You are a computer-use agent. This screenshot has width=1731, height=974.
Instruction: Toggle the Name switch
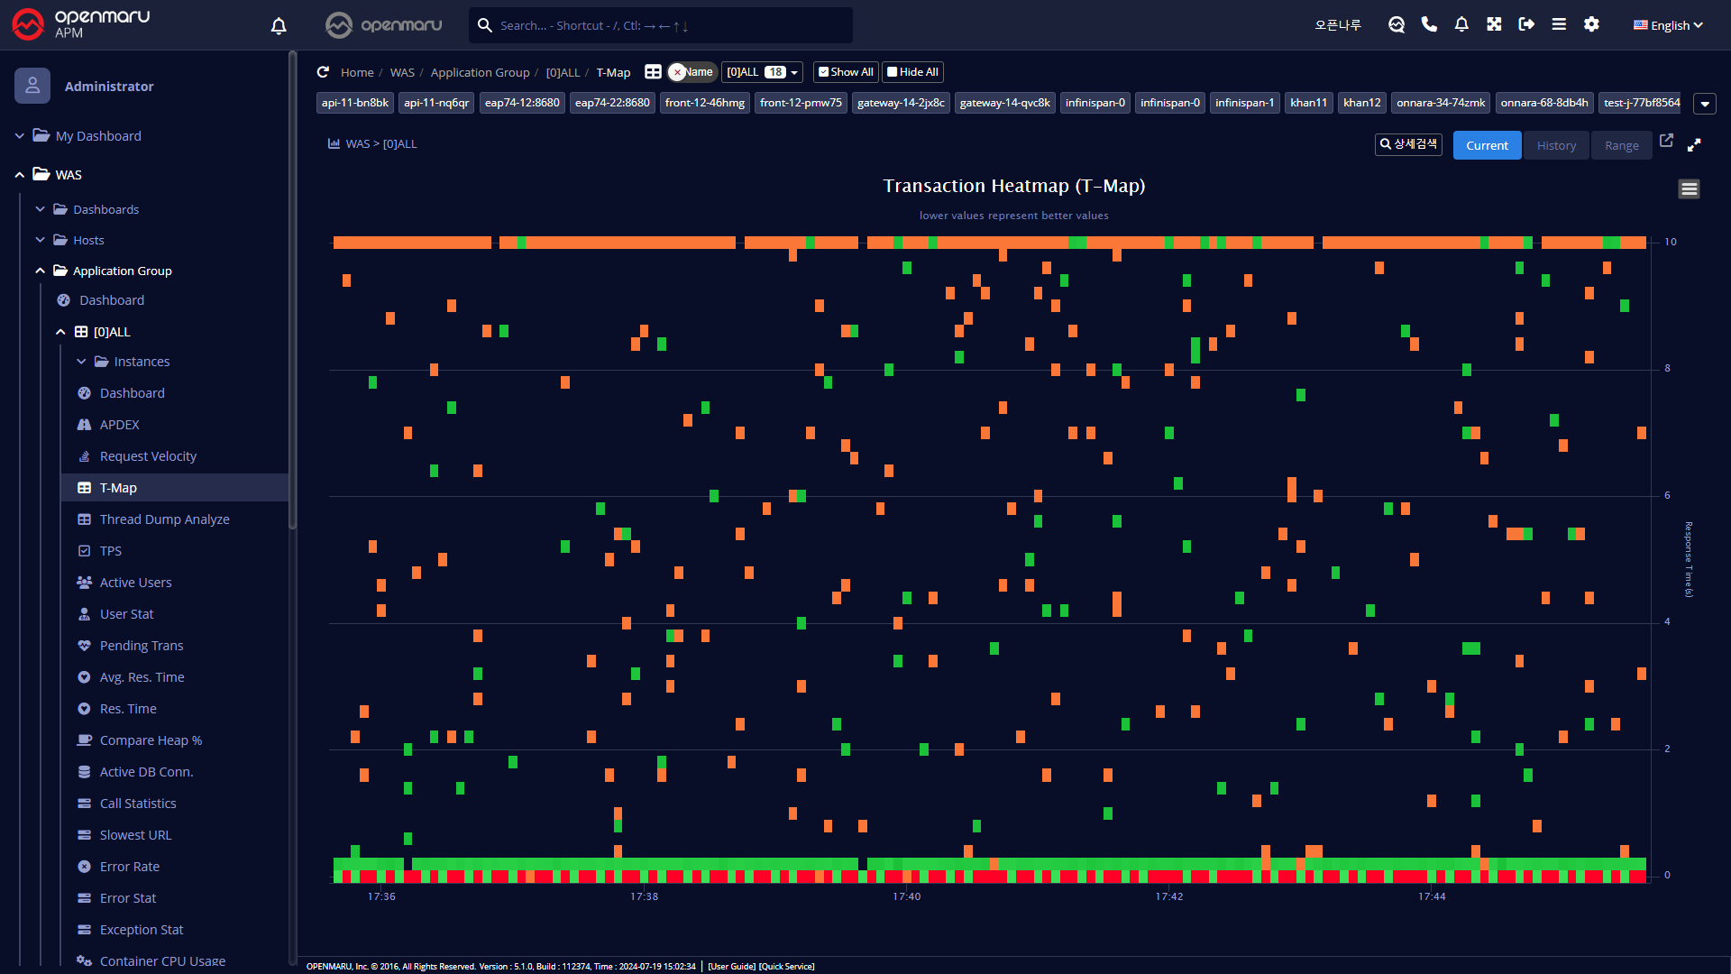pos(691,72)
